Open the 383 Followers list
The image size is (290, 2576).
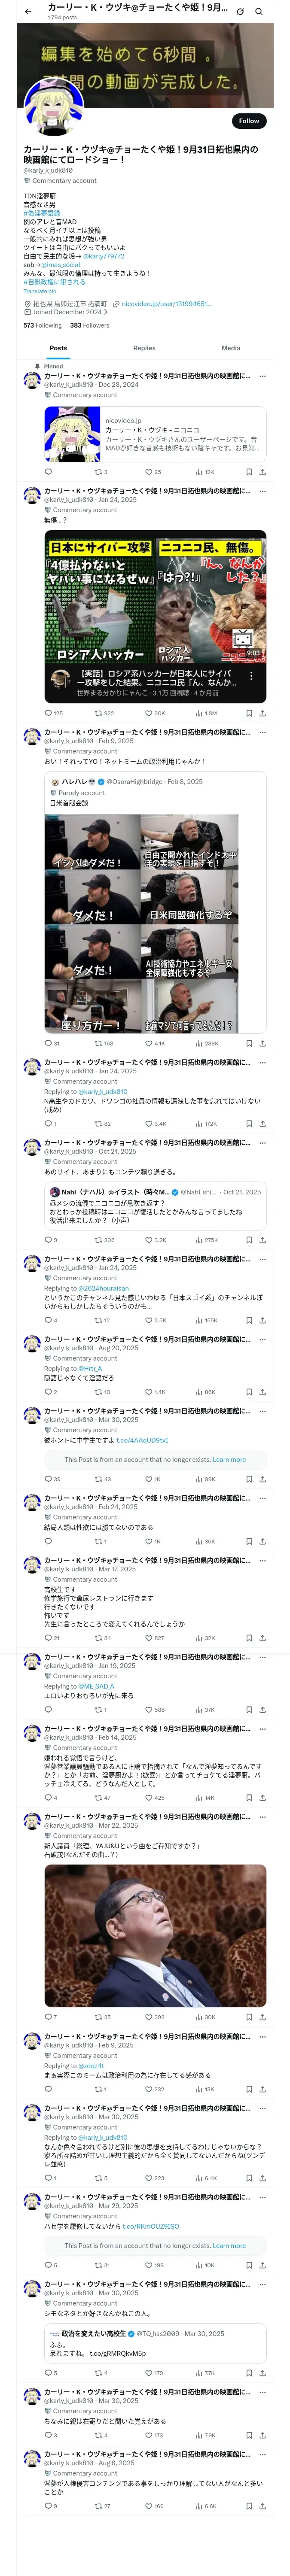pyautogui.click(x=89, y=325)
